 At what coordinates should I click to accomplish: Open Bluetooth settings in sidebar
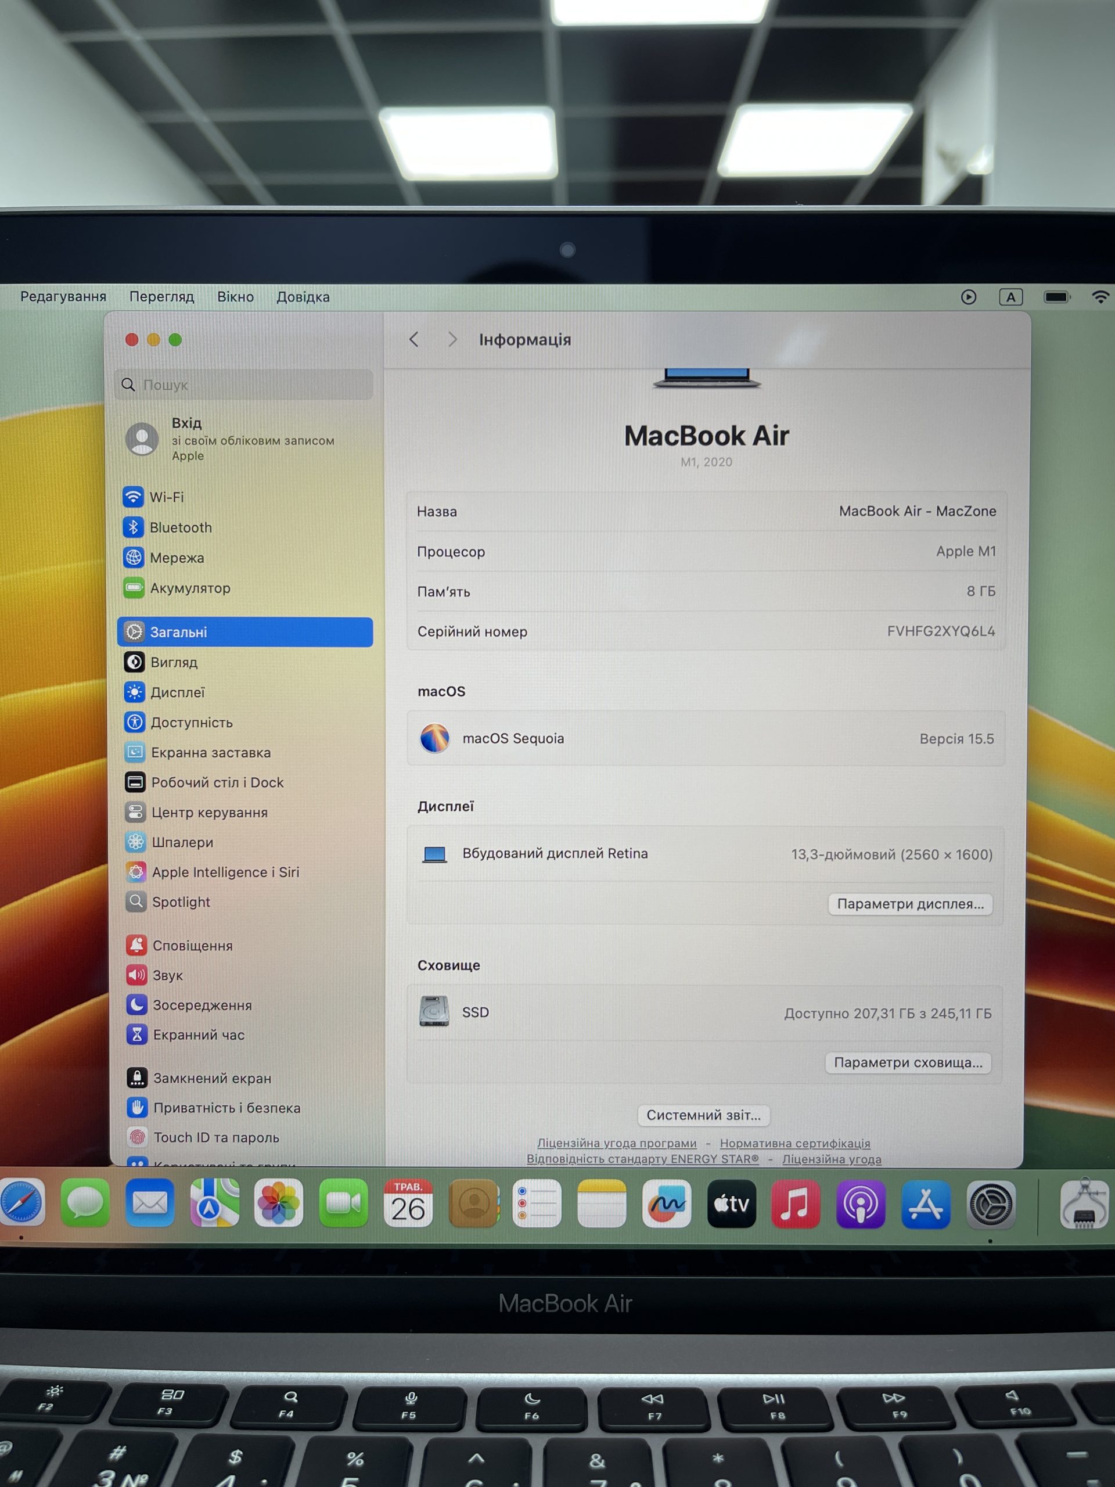(x=167, y=527)
